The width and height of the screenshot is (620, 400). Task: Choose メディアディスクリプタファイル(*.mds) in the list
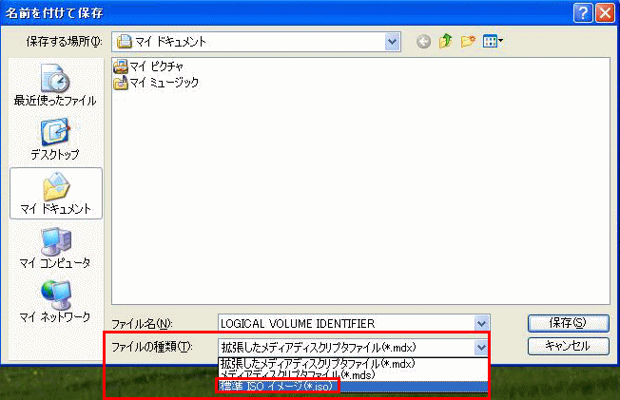[353, 374]
